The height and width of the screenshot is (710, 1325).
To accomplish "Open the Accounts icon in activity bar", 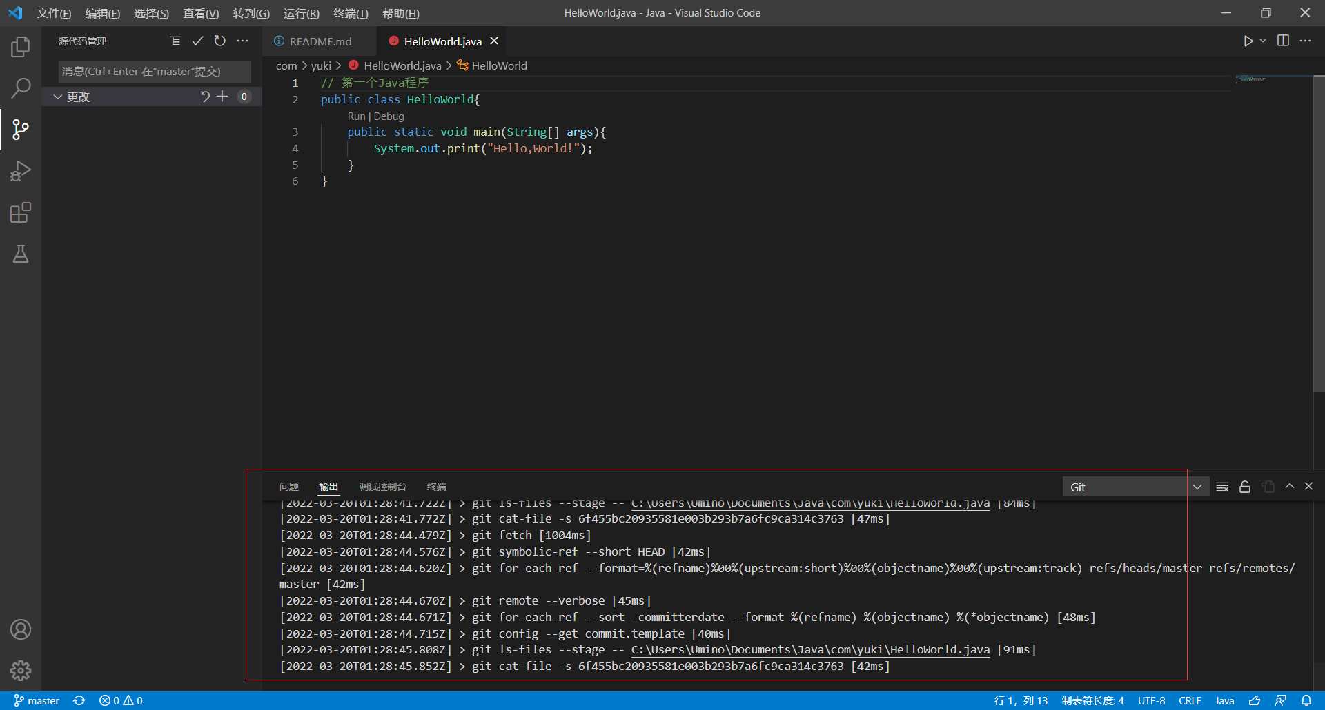I will [21, 629].
